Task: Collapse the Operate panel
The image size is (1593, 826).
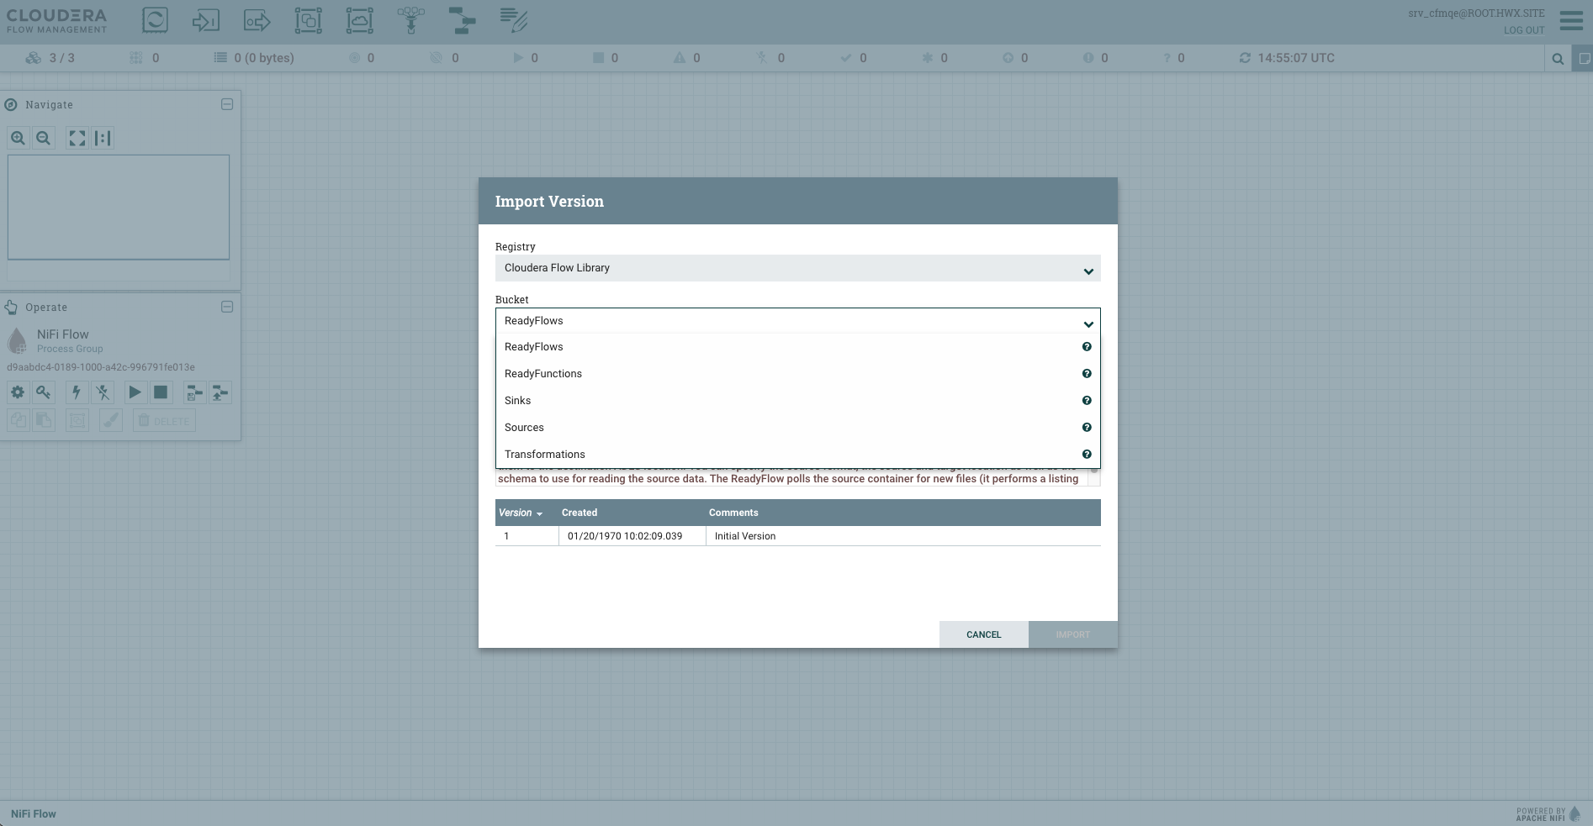Action: tap(227, 307)
